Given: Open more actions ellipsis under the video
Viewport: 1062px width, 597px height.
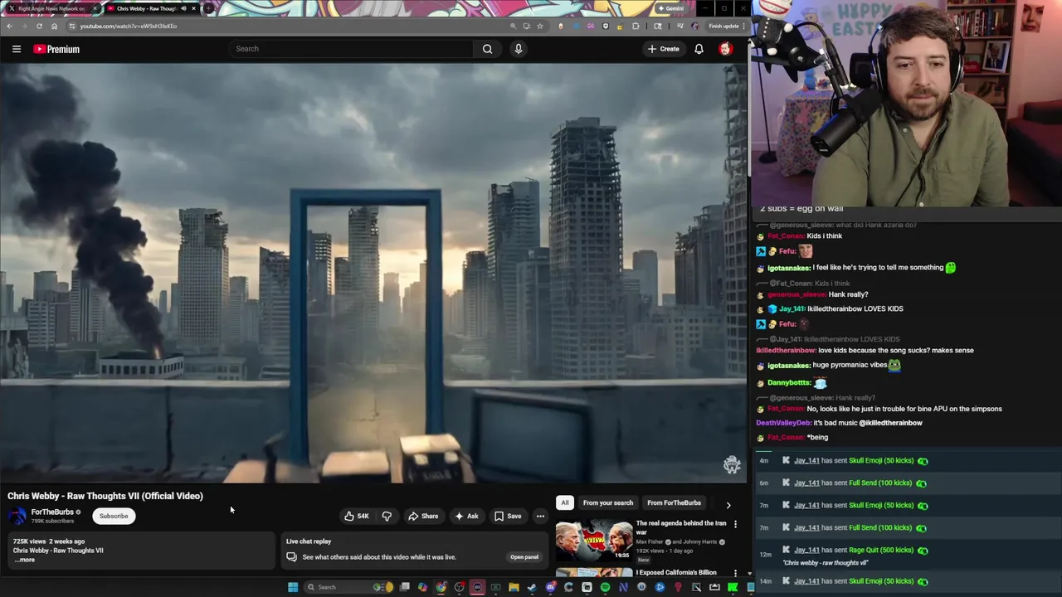Looking at the screenshot, I should [x=540, y=516].
